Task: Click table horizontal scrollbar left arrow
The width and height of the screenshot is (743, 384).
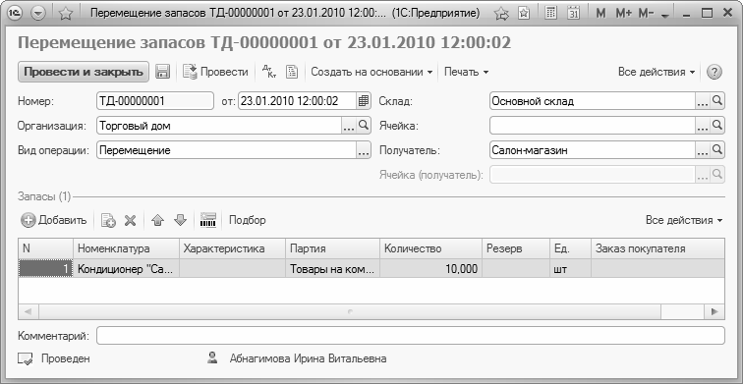Action: tap(29, 311)
